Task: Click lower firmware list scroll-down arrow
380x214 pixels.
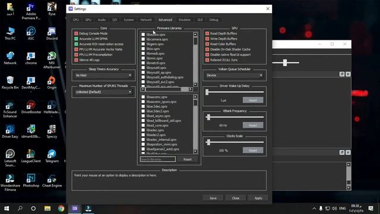Action: tap(195, 152)
